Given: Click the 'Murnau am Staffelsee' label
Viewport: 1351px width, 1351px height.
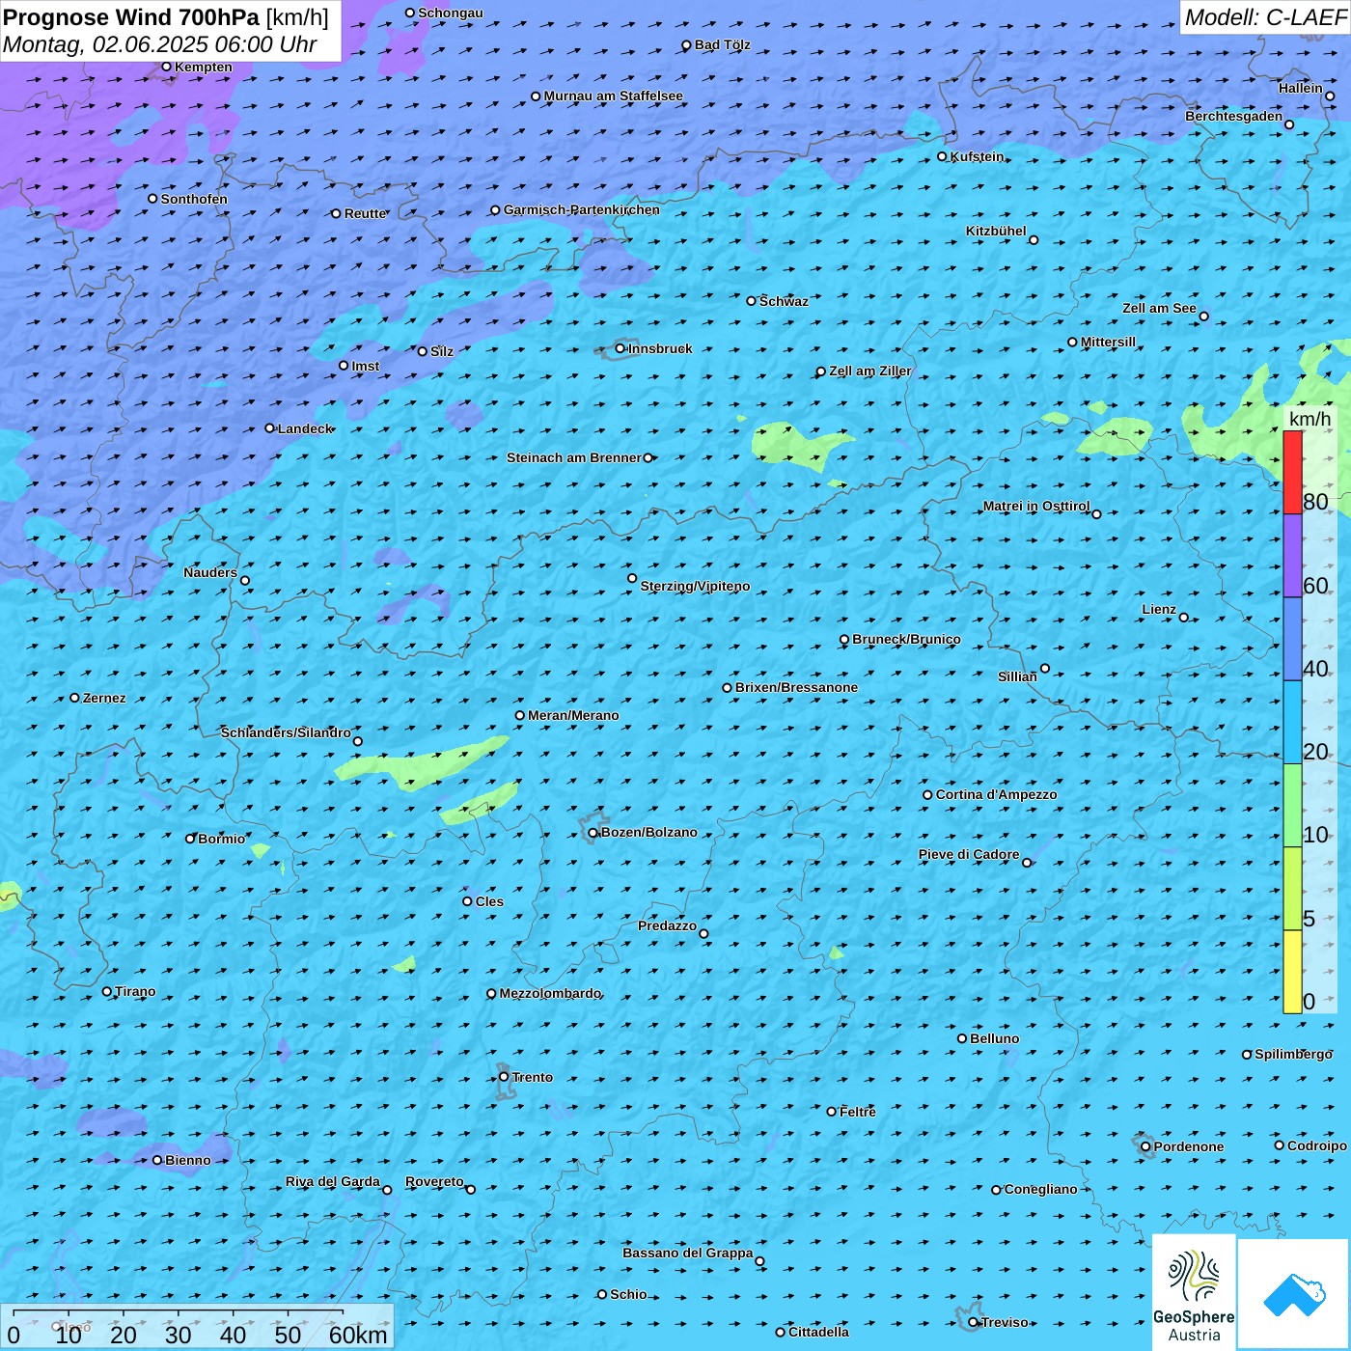Looking at the screenshot, I should [614, 96].
